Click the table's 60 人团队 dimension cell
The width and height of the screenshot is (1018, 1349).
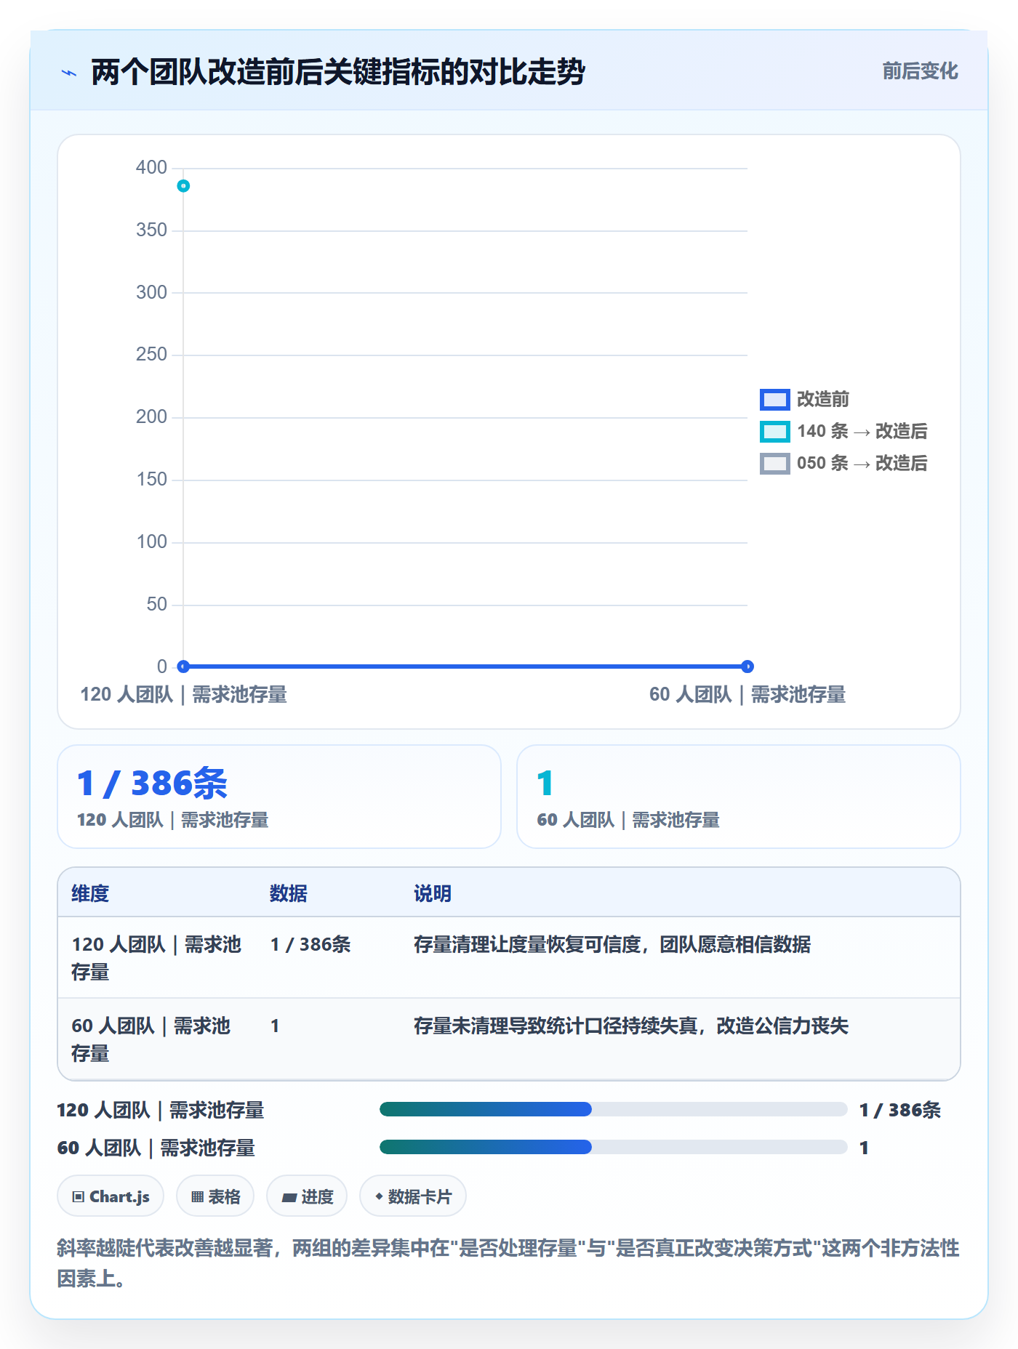coord(151,1039)
